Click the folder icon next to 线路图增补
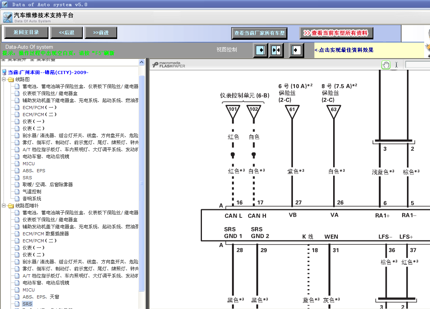Screen dimensions: 430x309 [11, 206]
